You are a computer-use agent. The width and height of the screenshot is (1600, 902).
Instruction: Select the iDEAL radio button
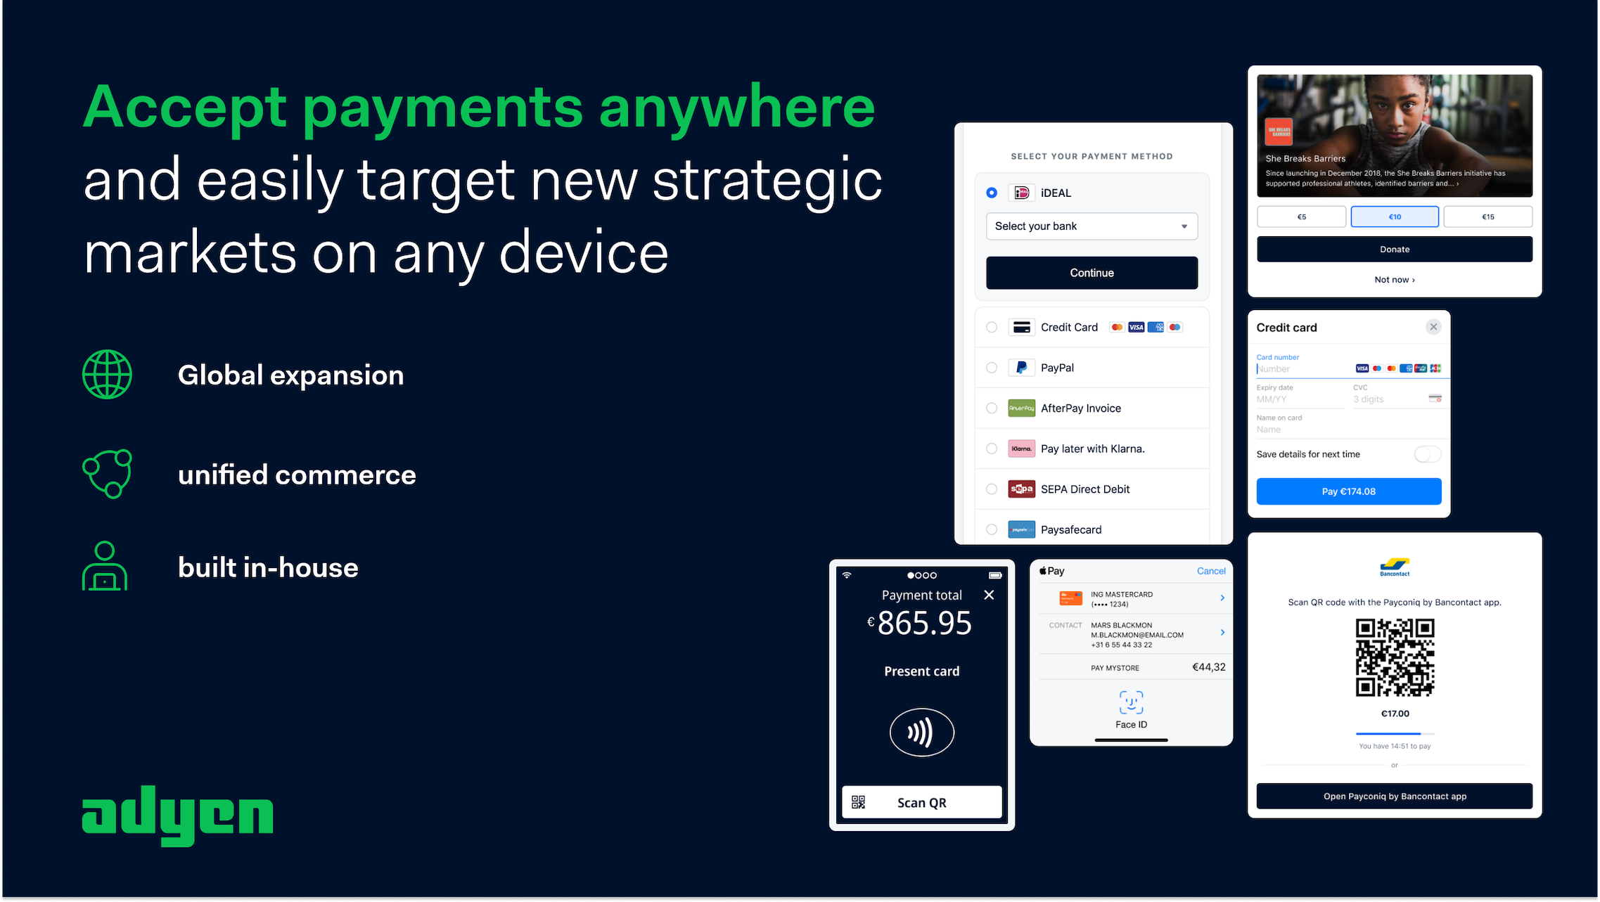point(991,192)
